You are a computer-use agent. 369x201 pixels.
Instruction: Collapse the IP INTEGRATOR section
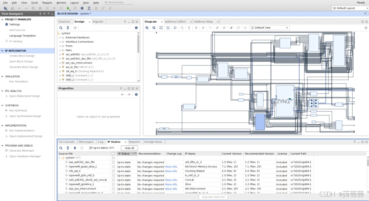[2, 51]
